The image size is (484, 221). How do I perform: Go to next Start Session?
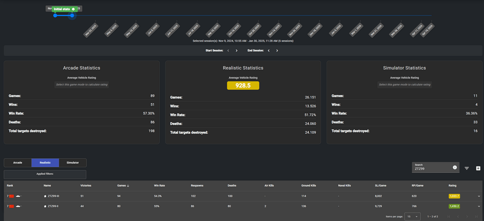[x=237, y=51]
